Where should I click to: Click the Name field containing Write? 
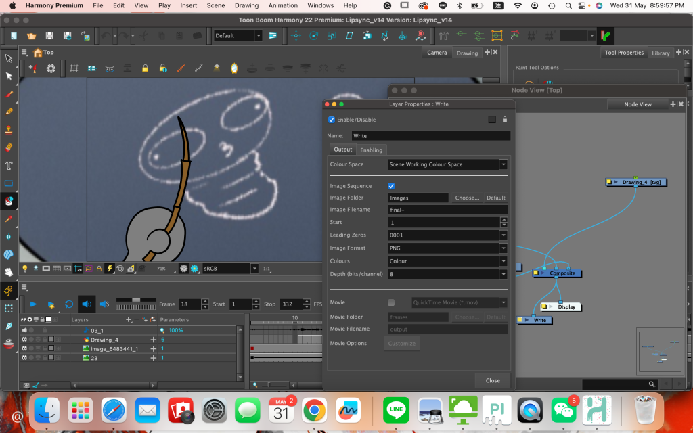click(430, 136)
